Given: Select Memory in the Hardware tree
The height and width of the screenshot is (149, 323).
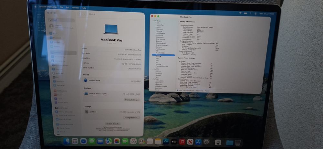Looking at the screenshot, I should pyautogui.click(x=159, y=47).
